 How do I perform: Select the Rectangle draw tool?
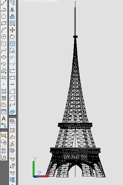click(x=4, y=23)
